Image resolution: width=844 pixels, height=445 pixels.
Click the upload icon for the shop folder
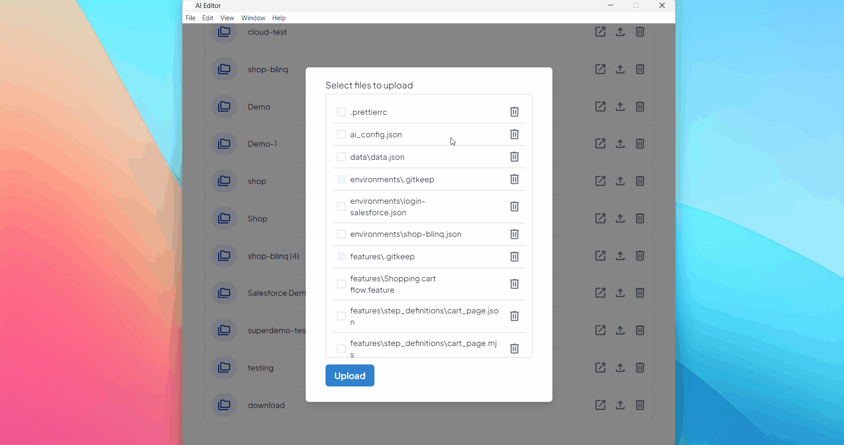[620, 181]
